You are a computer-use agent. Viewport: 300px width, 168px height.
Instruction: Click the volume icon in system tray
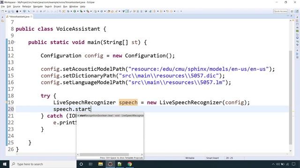tap(278, 164)
